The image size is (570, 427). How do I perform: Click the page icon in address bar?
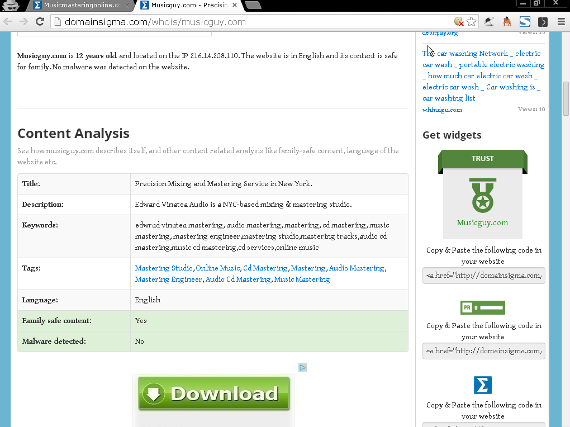[58, 22]
